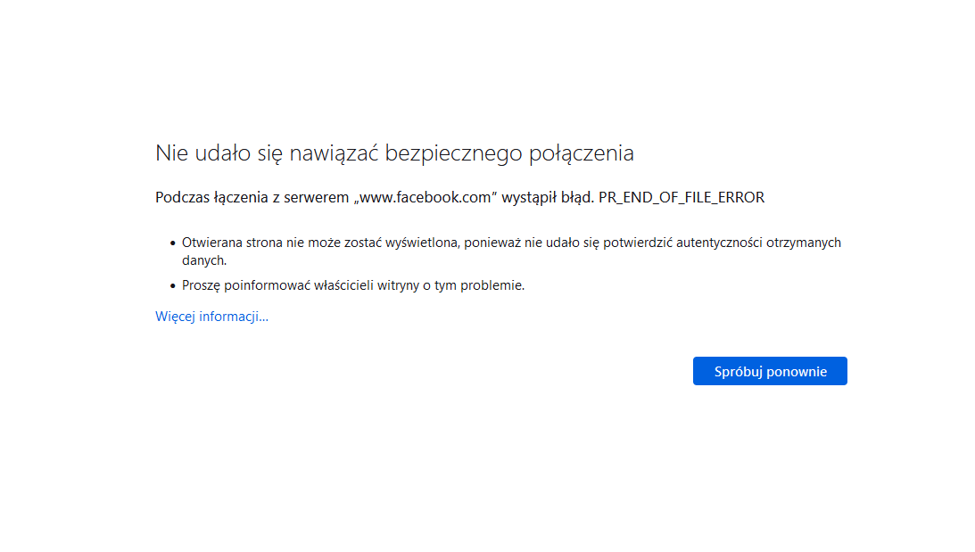The height and width of the screenshot is (552, 975).
Task: Click the first bullet point marker
Action: point(172,243)
